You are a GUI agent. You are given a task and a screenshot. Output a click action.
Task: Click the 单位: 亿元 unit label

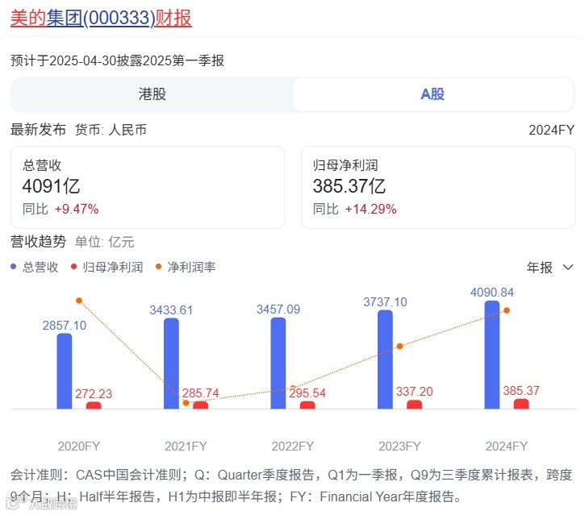(x=104, y=242)
